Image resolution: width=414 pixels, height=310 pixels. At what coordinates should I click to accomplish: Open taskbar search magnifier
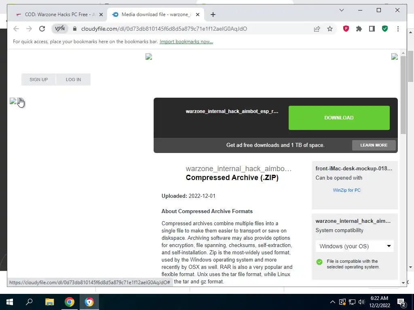(x=29, y=302)
